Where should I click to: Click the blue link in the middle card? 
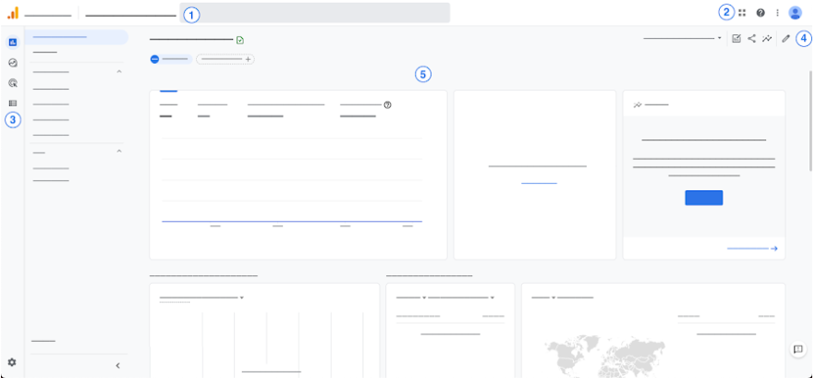539,183
